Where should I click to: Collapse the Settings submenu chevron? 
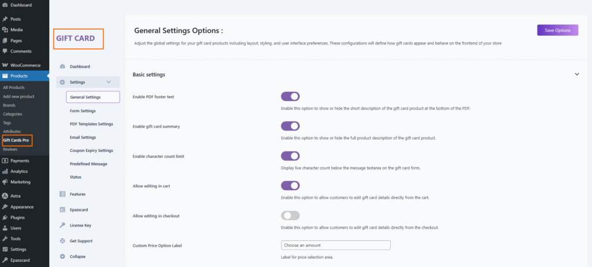109,82
